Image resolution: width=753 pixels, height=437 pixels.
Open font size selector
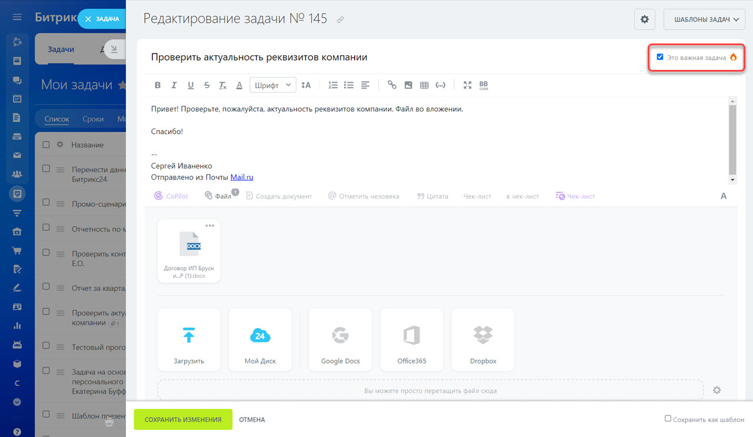[306, 85]
